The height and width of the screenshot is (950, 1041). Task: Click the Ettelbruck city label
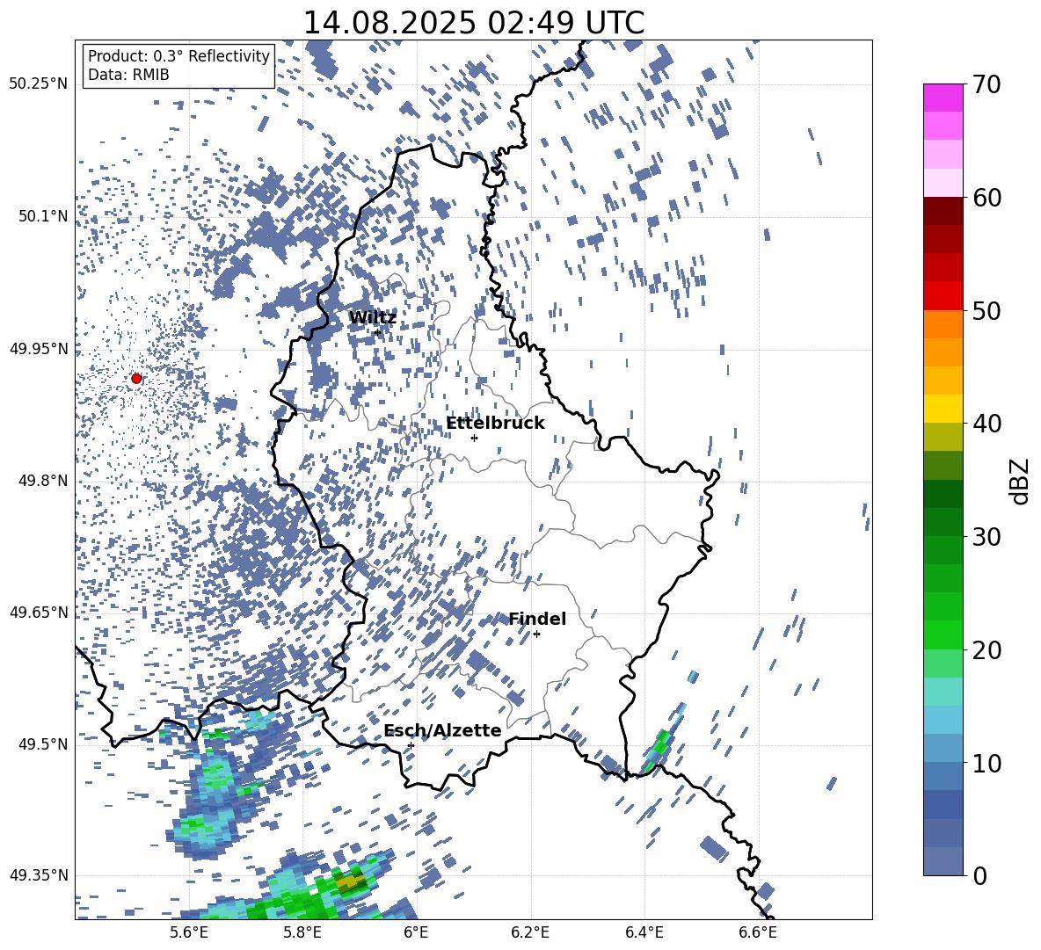(495, 424)
